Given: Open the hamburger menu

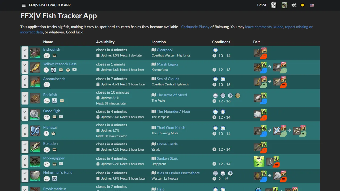Looking at the screenshot, I should (24, 5).
